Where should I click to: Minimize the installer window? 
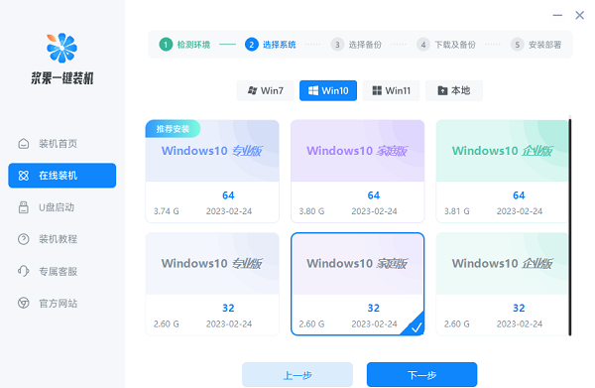[x=557, y=15]
